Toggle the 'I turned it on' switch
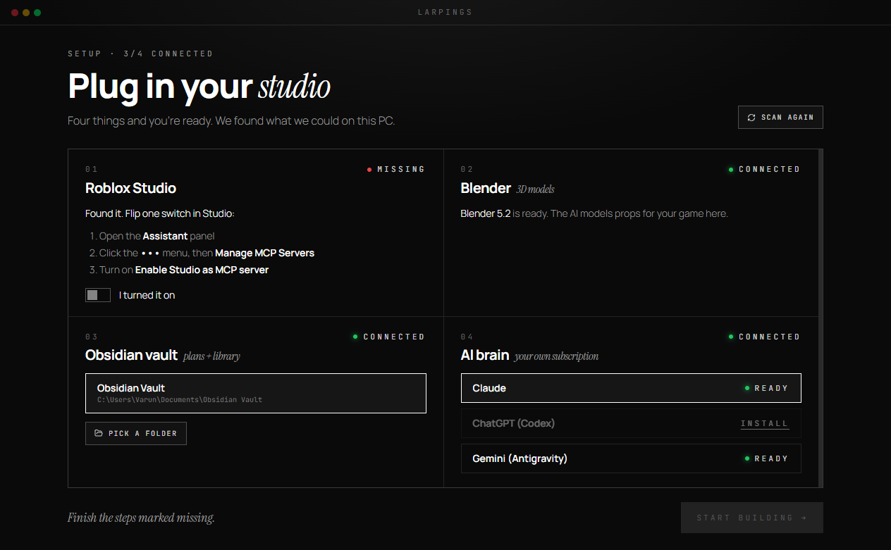The height and width of the screenshot is (550, 891). click(98, 295)
